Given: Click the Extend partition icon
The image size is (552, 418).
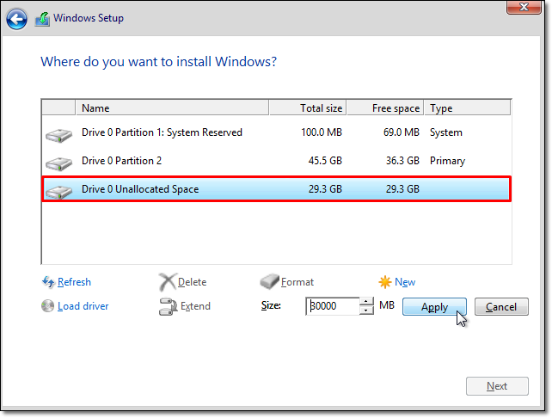Looking at the screenshot, I should pyautogui.click(x=168, y=306).
